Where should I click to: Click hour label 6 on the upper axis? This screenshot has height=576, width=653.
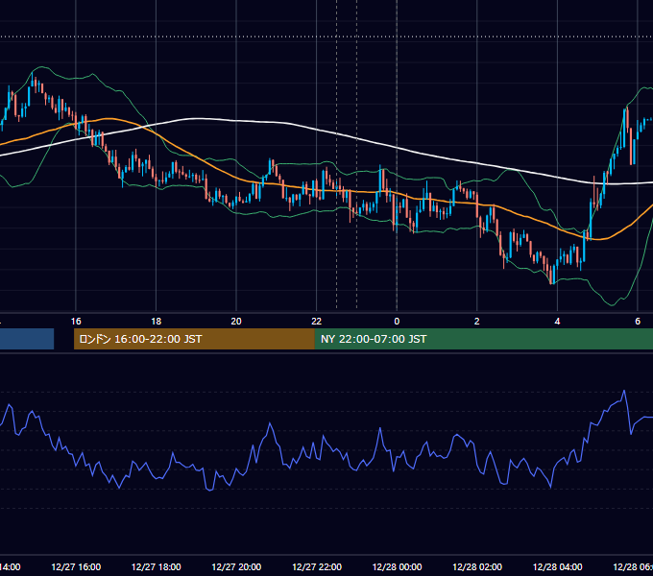[638, 322]
